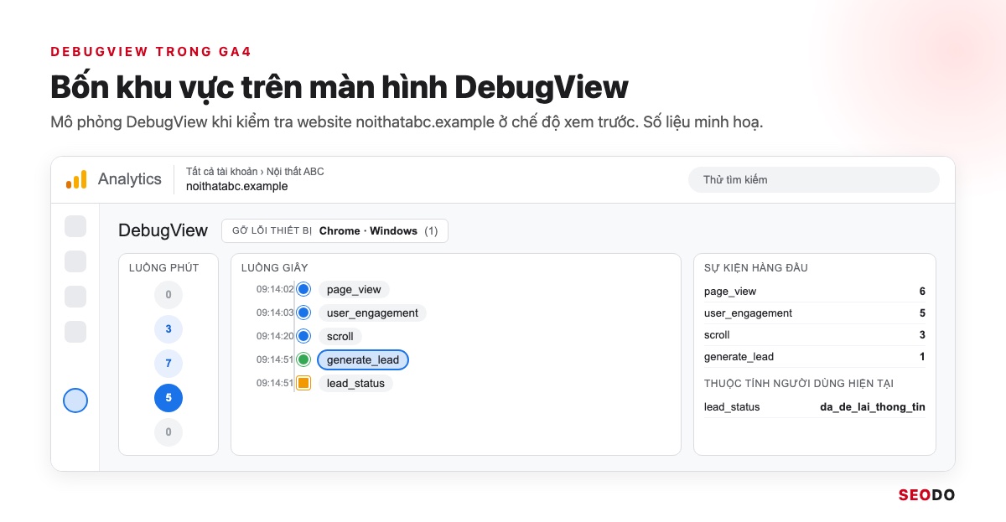Open the scroll event chip
1006x522 pixels.
340,336
